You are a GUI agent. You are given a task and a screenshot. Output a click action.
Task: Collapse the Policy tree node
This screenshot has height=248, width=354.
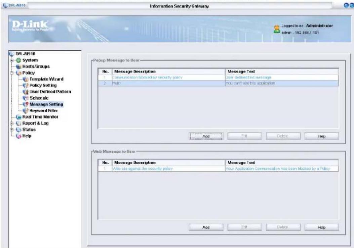coord(12,73)
